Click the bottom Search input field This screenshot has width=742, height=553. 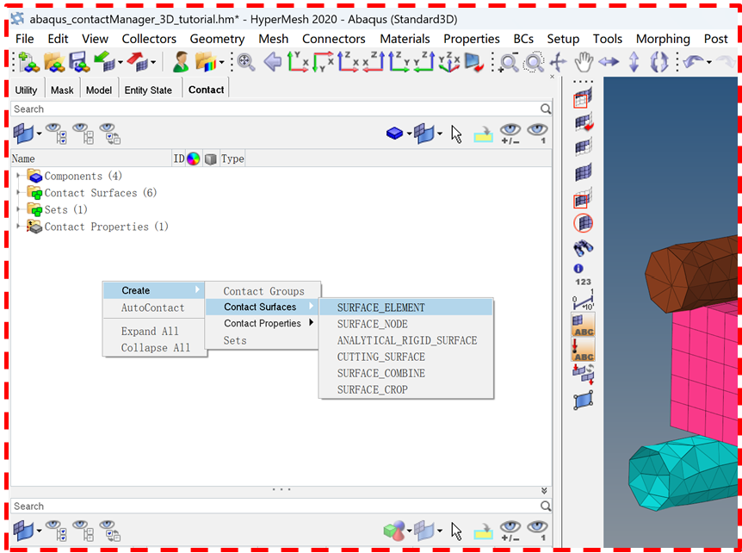(x=276, y=506)
